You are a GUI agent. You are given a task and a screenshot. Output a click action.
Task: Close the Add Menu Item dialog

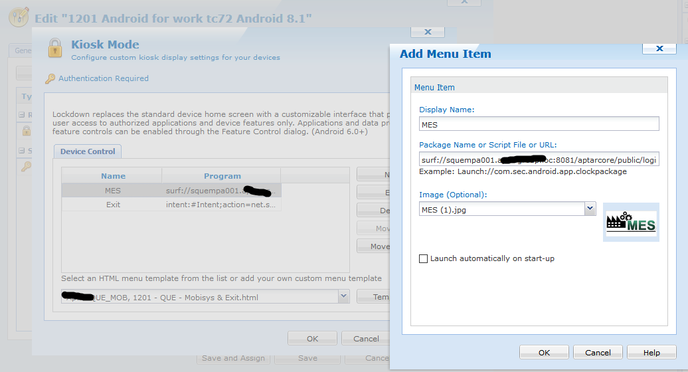[x=659, y=48]
